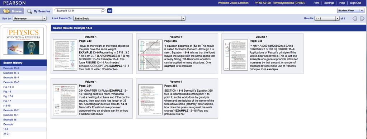Click the Settings link in header
The height and width of the screenshot is (139, 367).
pyautogui.click(x=329, y=3)
